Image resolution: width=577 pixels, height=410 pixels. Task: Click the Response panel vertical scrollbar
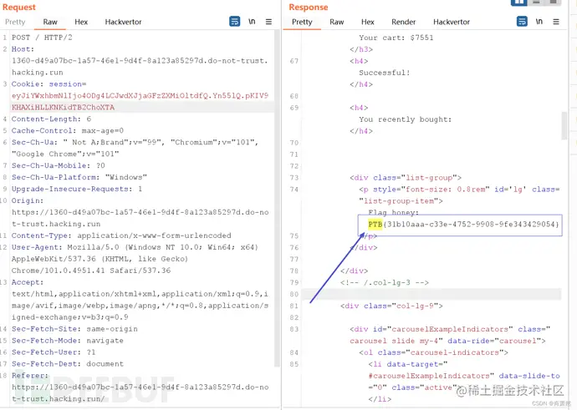coord(564,125)
